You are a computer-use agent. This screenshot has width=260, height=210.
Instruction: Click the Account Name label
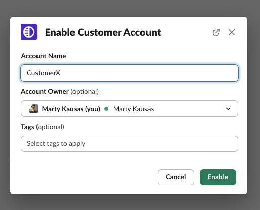[44, 56]
